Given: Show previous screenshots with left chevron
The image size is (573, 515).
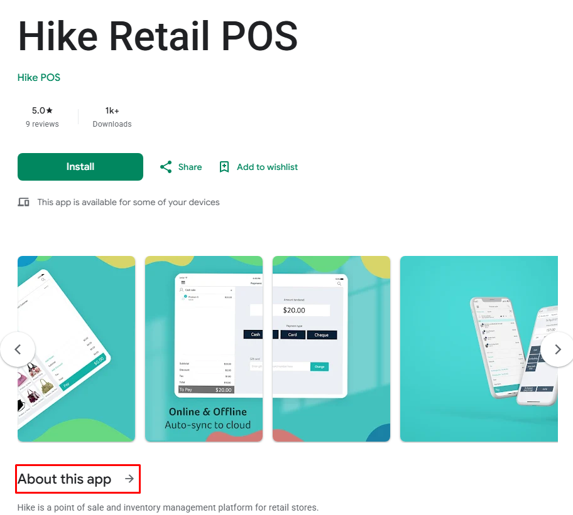Looking at the screenshot, I should [x=18, y=349].
